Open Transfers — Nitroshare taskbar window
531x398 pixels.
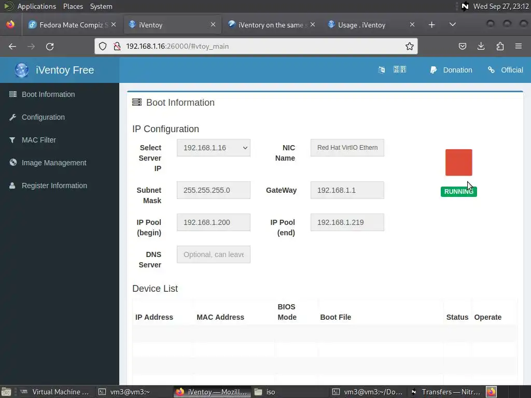(x=445, y=392)
